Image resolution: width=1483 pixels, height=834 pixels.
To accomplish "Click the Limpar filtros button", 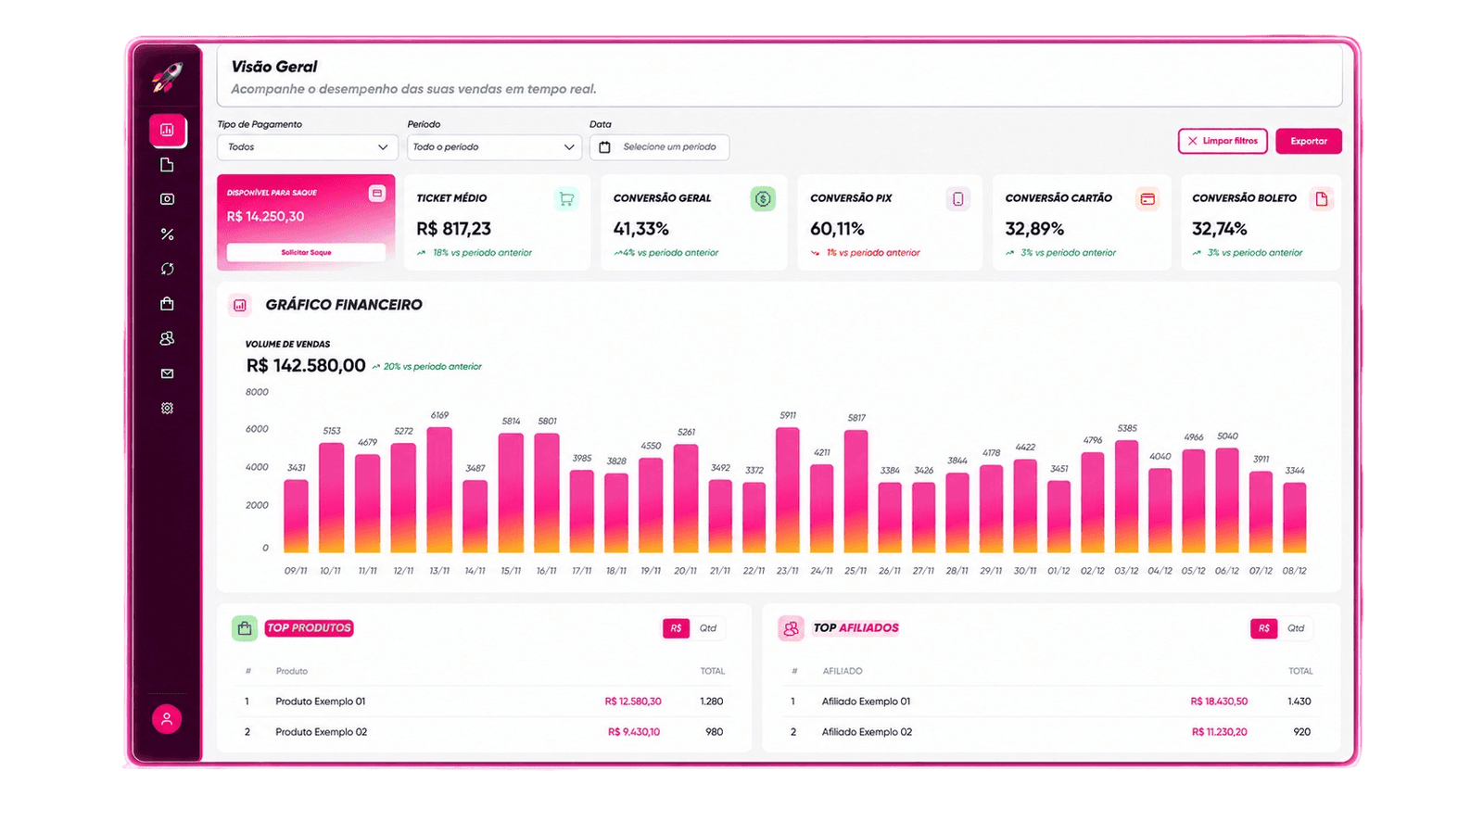I will coord(1223,141).
